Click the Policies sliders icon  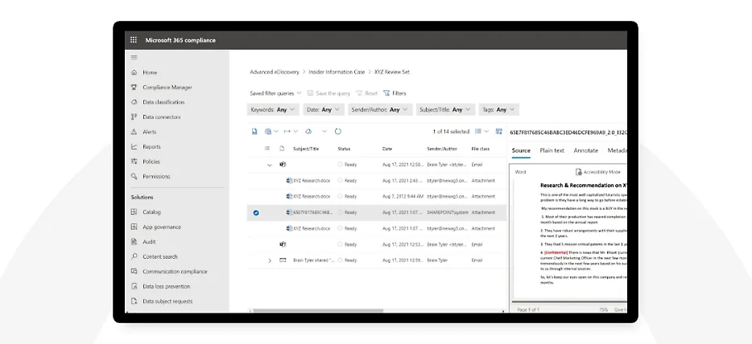pos(134,162)
